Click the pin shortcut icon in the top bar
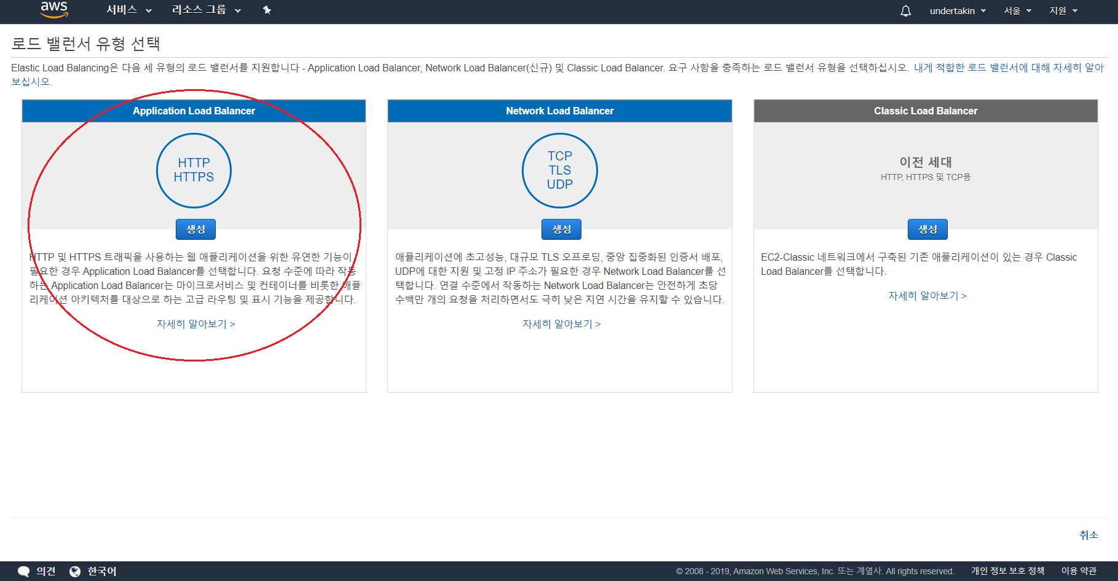This screenshot has width=1118, height=581. click(x=267, y=10)
